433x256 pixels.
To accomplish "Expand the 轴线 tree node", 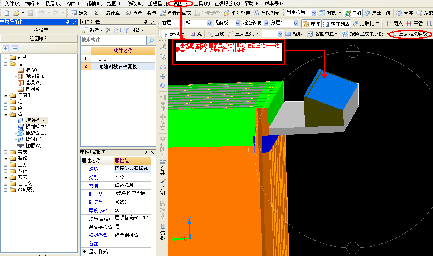I will point(6,58).
